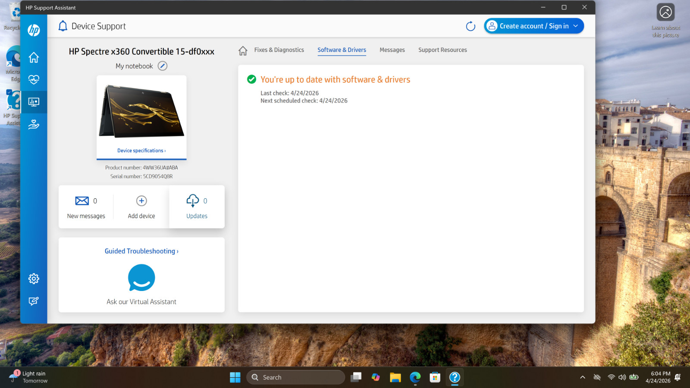Image resolution: width=690 pixels, height=388 pixels.
Task: Open Task View on taskbar
Action: pos(356,377)
